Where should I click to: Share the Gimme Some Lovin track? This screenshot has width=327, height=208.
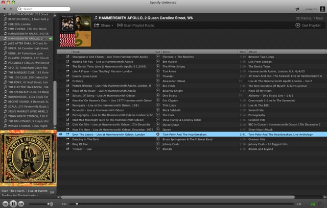click(x=67, y=76)
